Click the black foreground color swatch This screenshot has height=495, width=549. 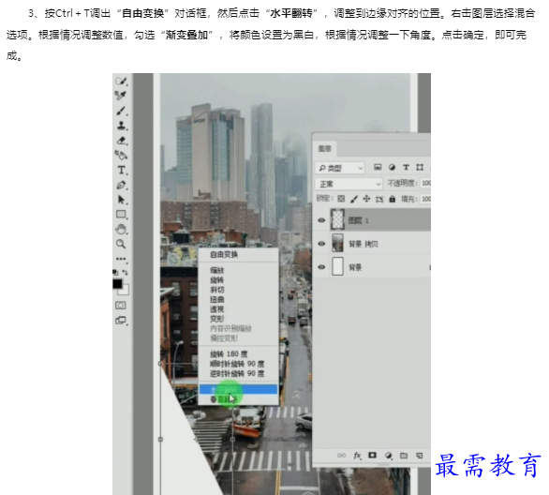coord(117,284)
